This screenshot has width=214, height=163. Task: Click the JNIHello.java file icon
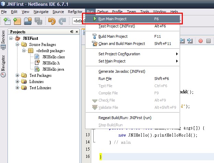[37, 69]
